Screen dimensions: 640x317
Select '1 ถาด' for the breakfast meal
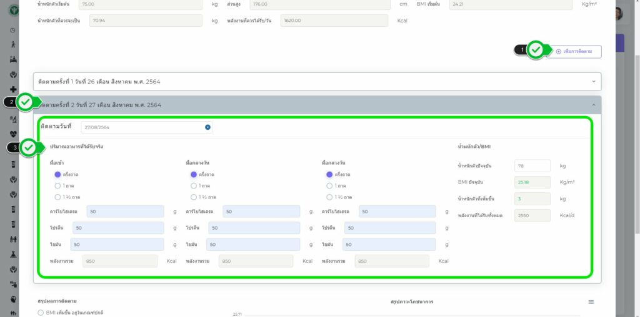57,185
